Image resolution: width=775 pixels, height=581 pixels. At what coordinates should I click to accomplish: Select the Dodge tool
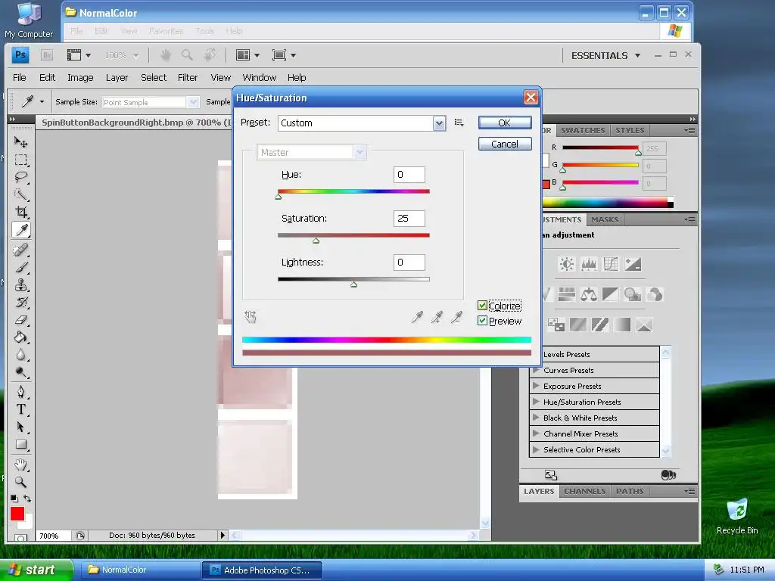point(20,372)
